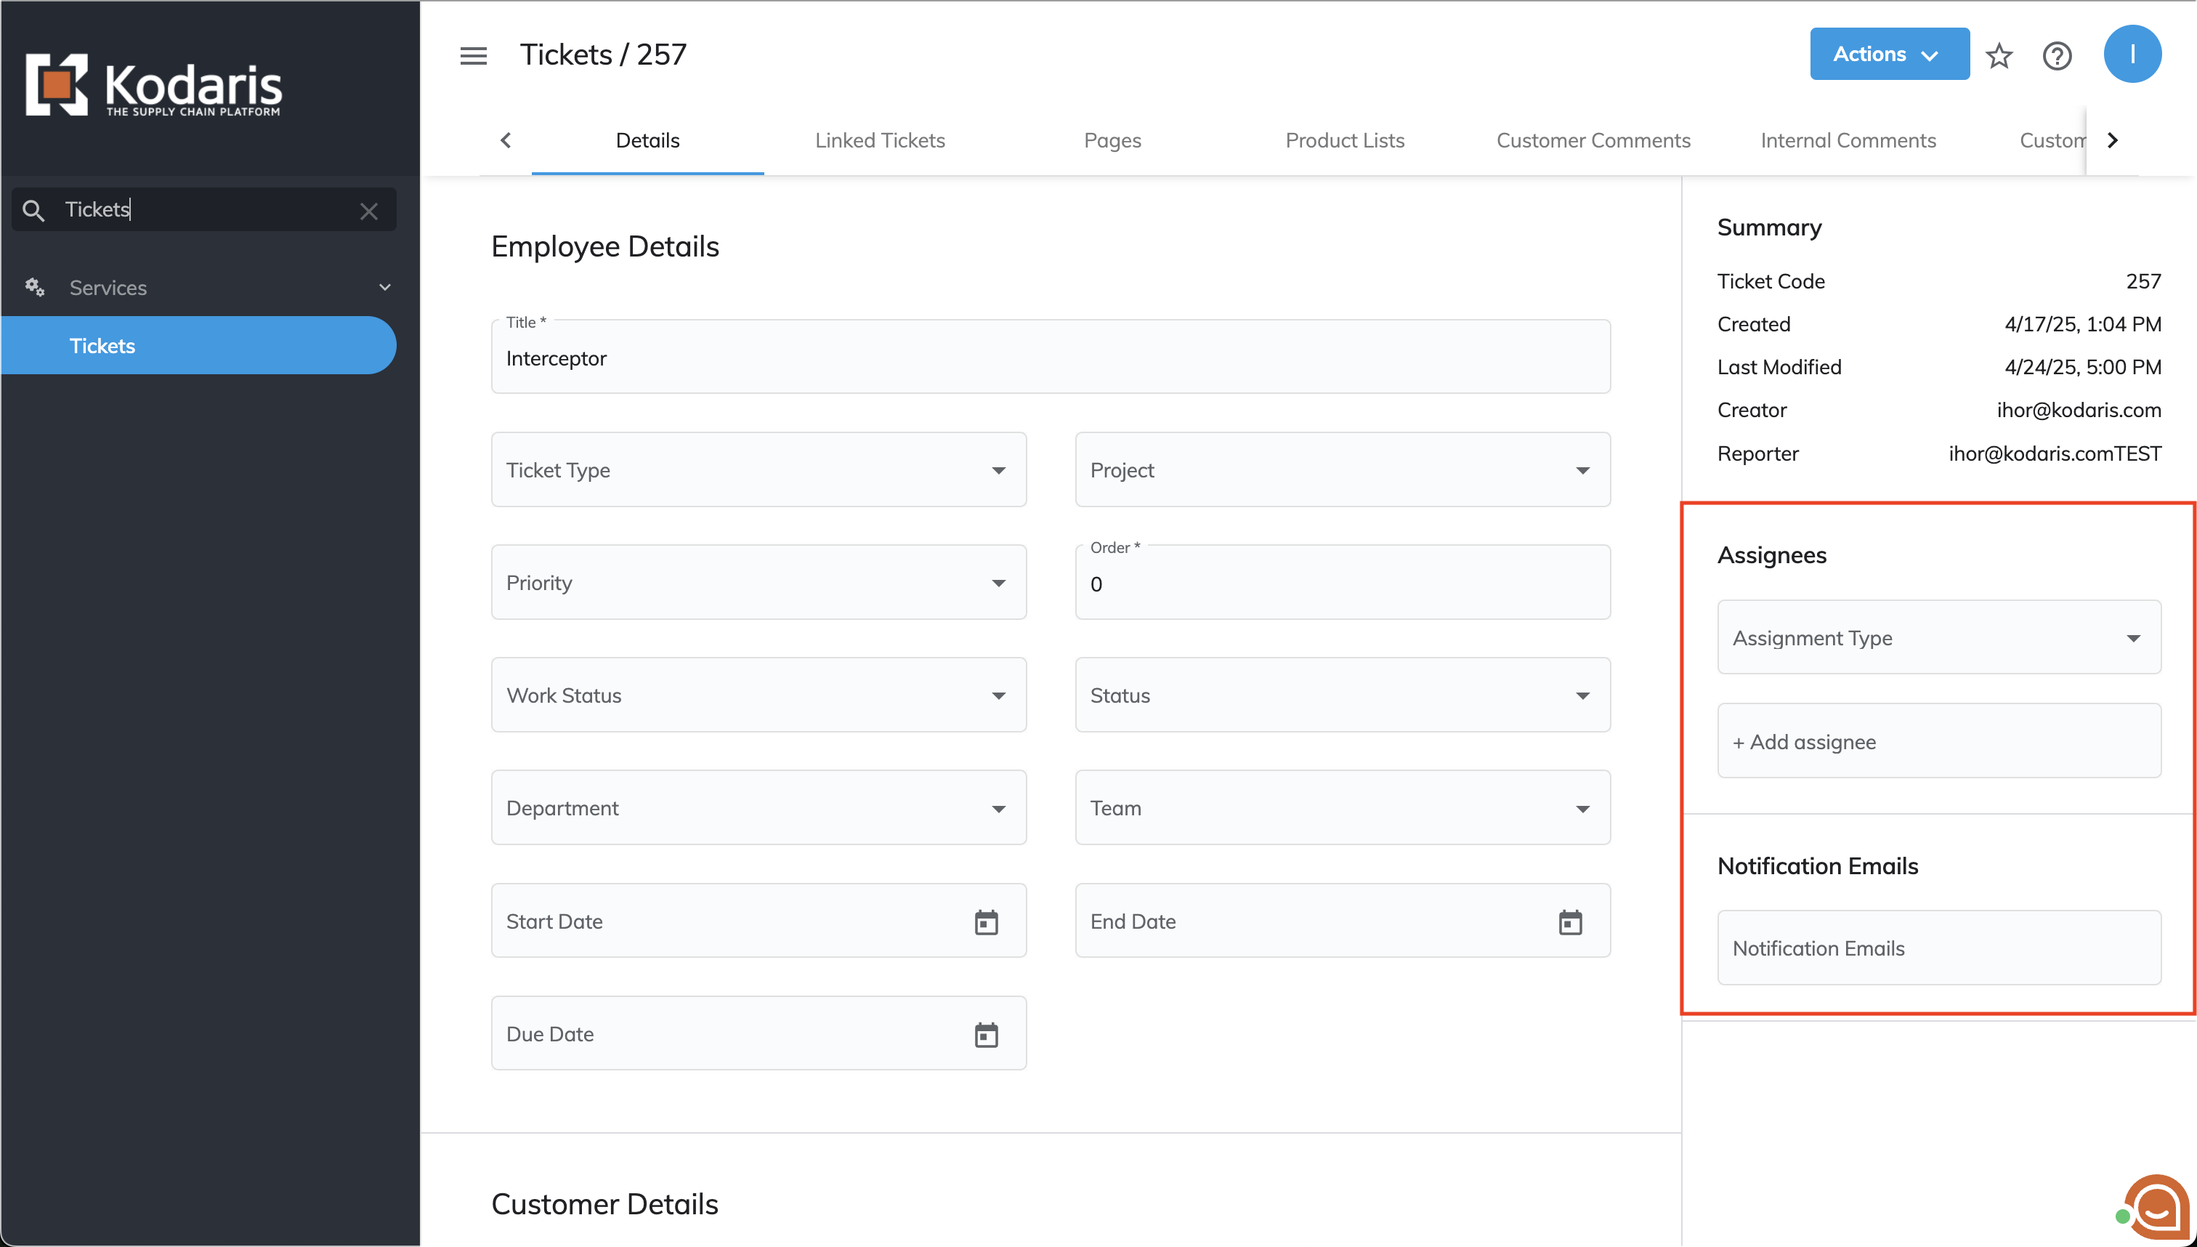Click the Actions button
Viewport: 2197px width, 1247px height.
[1888, 54]
